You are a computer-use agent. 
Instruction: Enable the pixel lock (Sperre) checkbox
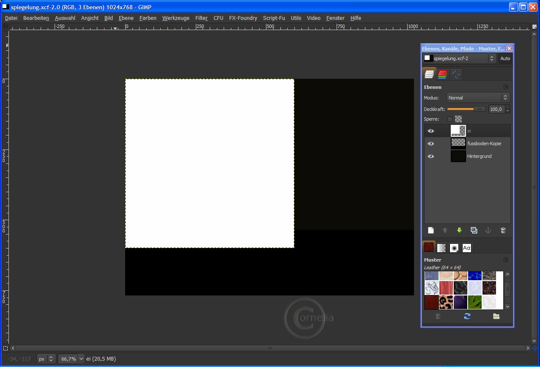click(x=450, y=119)
